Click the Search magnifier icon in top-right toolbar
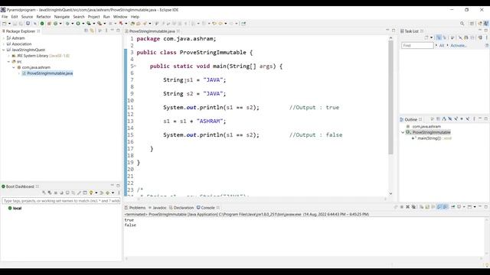Viewport: 490px width, 275px height. 462,24
